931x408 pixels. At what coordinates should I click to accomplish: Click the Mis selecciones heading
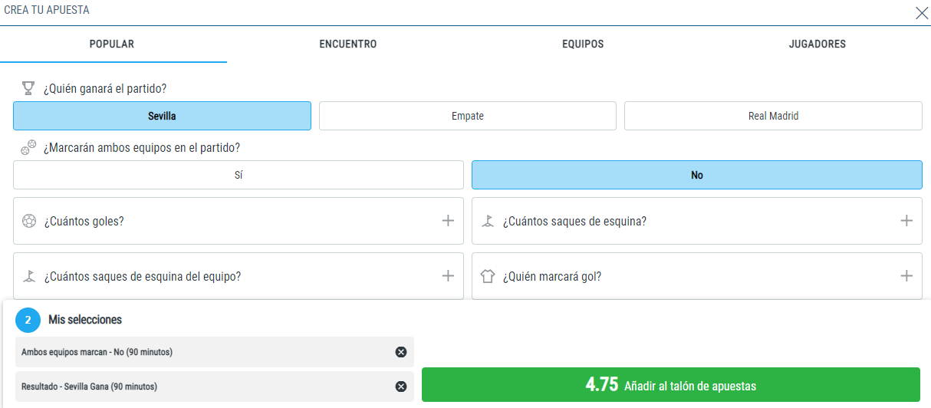click(x=85, y=320)
